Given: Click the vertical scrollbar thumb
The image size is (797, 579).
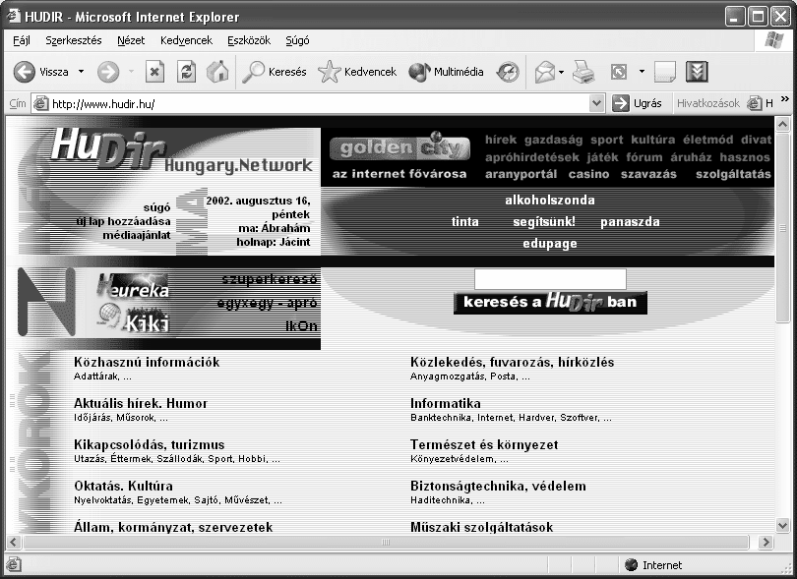Looking at the screenshot, I should (x=782, y=226).
